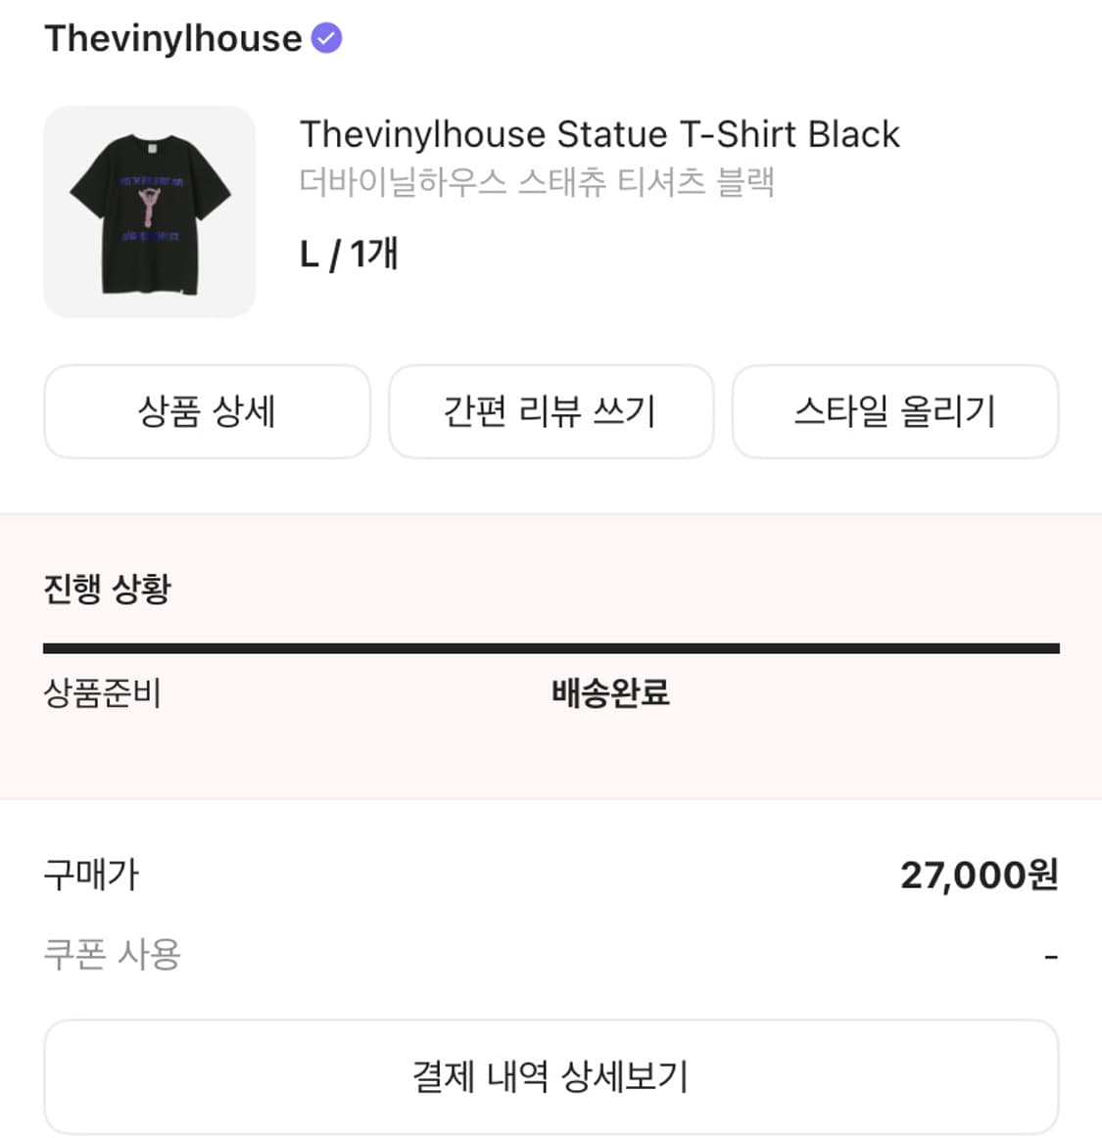Image resolution: width=1102 pixels, height=1138 pixels.
Task: Open 결제 내역 상세보기 payment details
Action: [551, 1076]
